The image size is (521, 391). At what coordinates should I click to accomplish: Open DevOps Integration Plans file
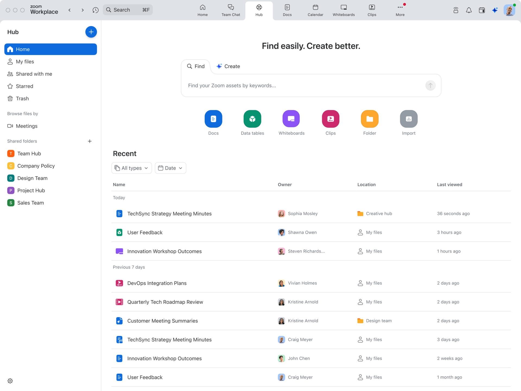click(157, 283)
